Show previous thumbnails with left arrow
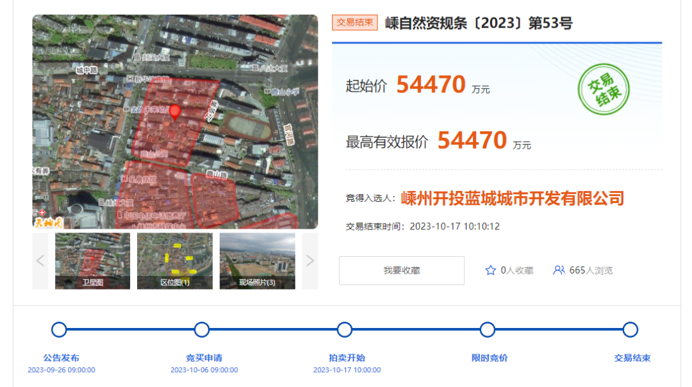 [x=40, y=261]
